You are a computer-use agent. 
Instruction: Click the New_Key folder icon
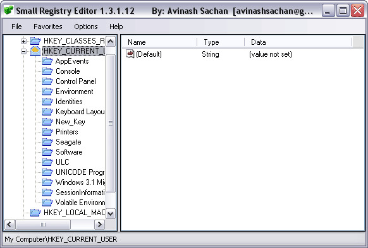pos(47,122)
